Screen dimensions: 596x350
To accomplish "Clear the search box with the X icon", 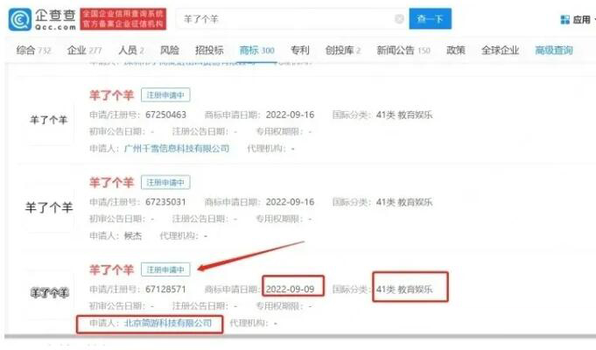I will tap(399, 18).
